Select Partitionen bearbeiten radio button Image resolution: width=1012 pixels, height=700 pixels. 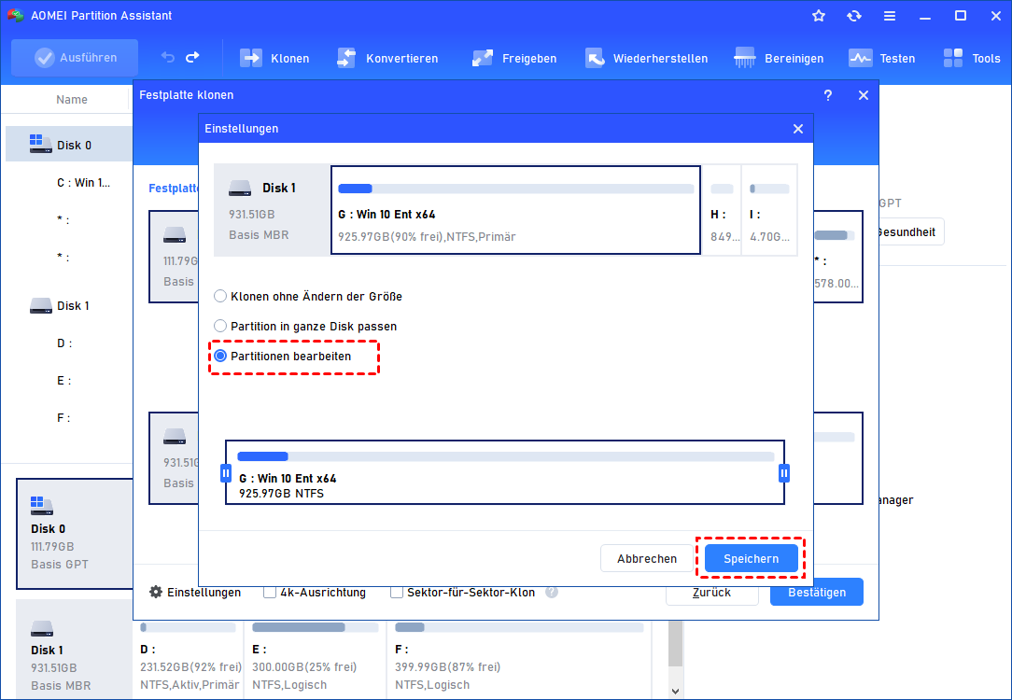(x=220, y=357)
